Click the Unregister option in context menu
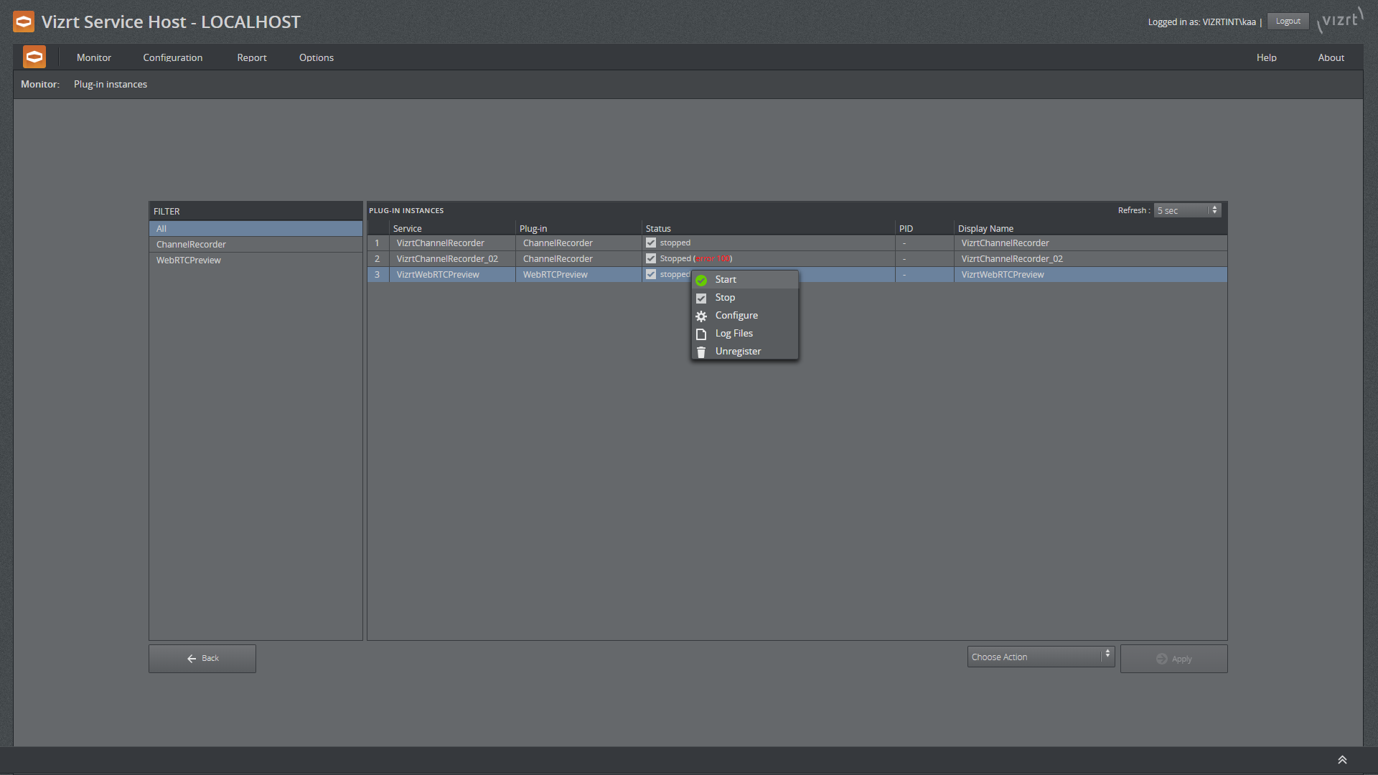 739,351
